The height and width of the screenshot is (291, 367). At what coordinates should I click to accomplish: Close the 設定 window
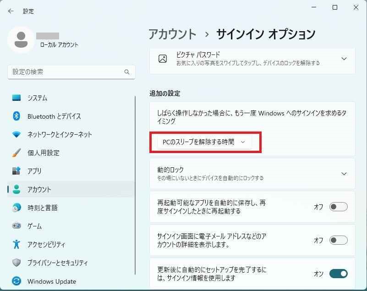tap(356, 7)
